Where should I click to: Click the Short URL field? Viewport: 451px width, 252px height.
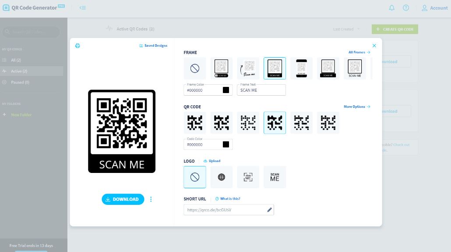(229, 210)
